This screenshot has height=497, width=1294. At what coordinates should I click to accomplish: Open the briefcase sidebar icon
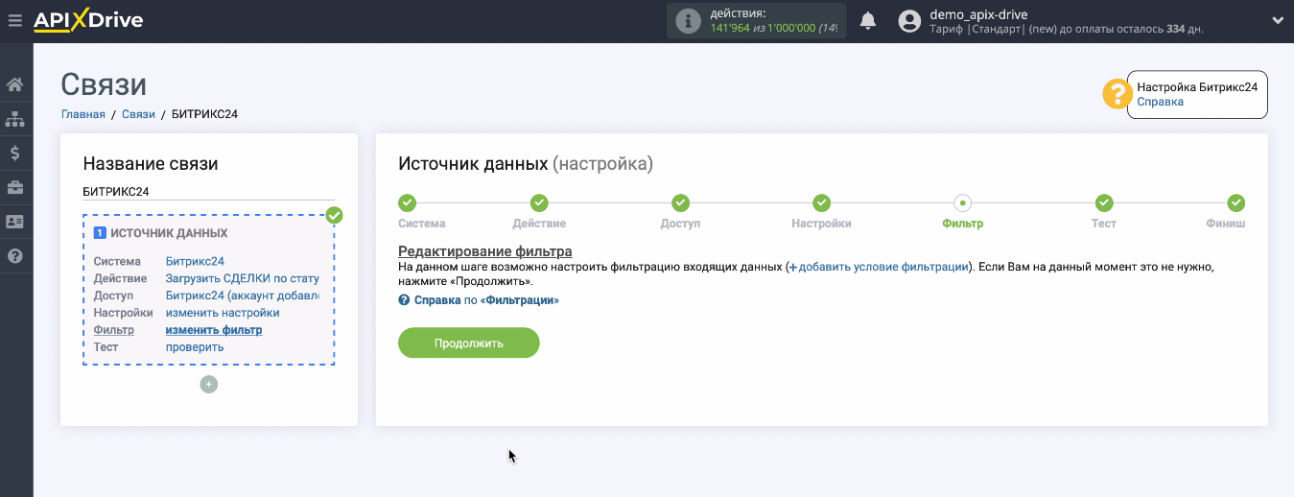15,187
